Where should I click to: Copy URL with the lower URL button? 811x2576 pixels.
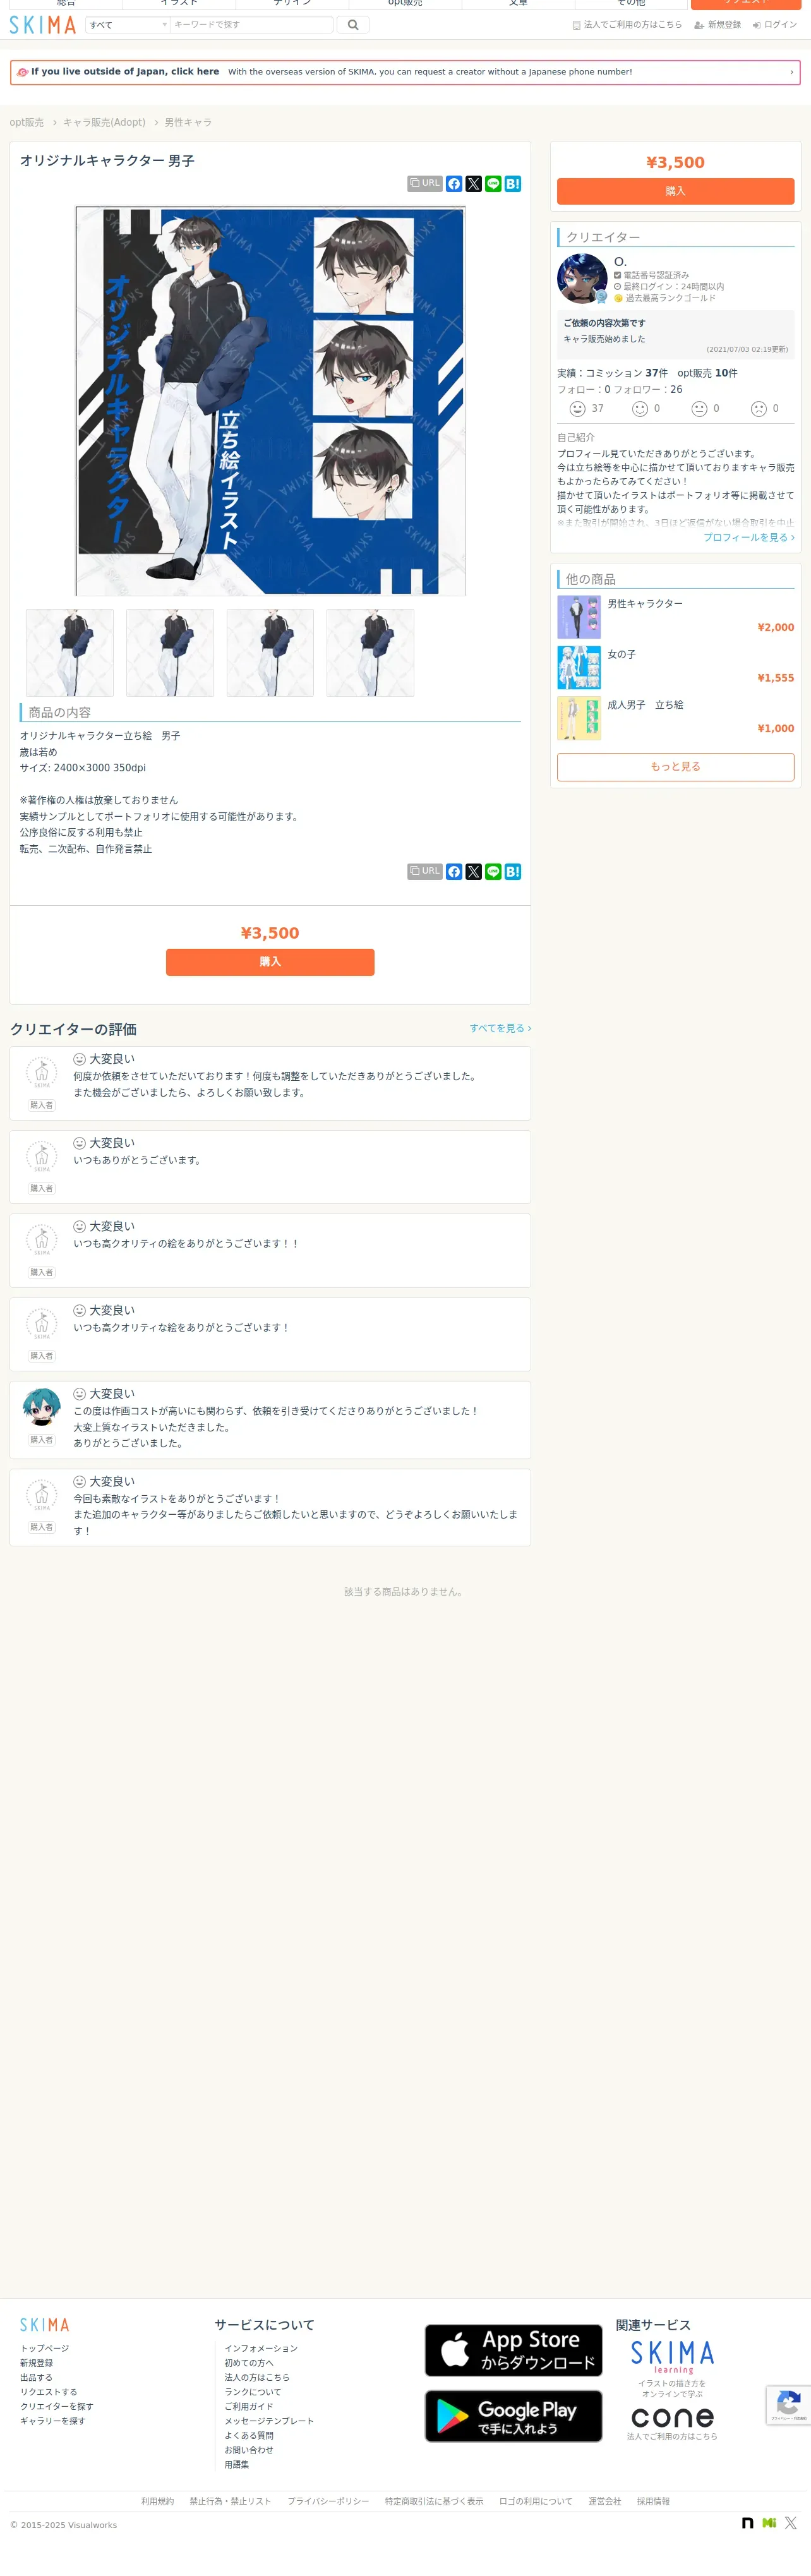tap(425, 872)
